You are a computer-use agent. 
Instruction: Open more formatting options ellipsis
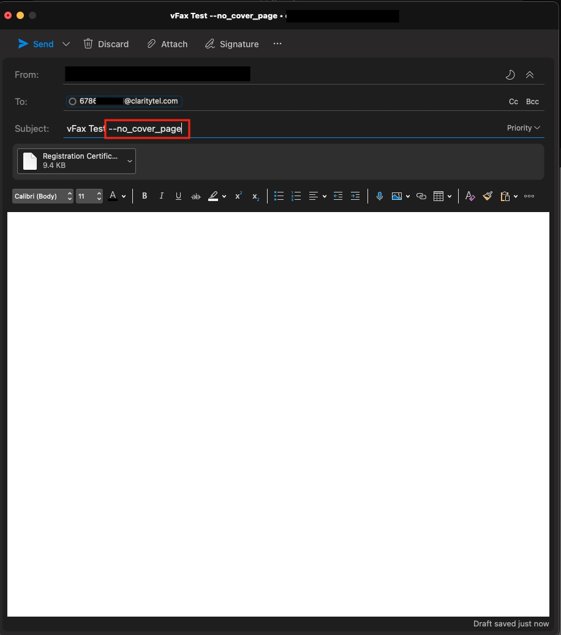coord(529,196)
